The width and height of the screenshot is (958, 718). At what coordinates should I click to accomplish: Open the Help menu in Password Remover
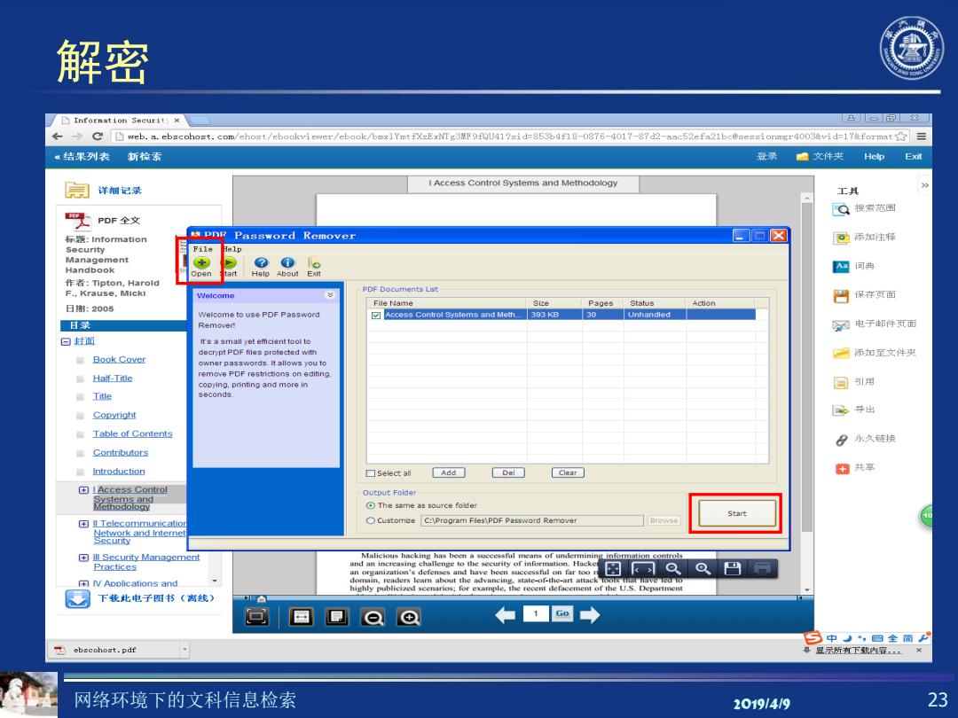[232, 249]
